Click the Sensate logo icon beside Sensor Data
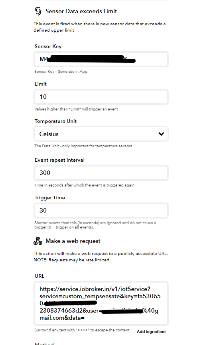The image size is (219, 345). click(38, 11)
